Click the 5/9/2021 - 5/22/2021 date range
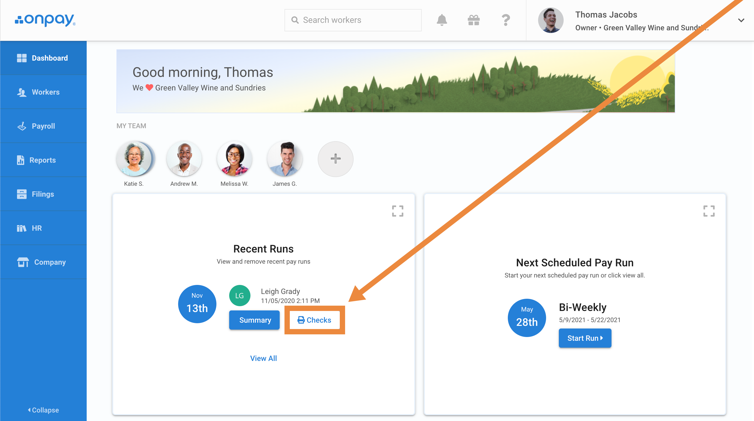 pyautogui.click(x=589, y=320)
